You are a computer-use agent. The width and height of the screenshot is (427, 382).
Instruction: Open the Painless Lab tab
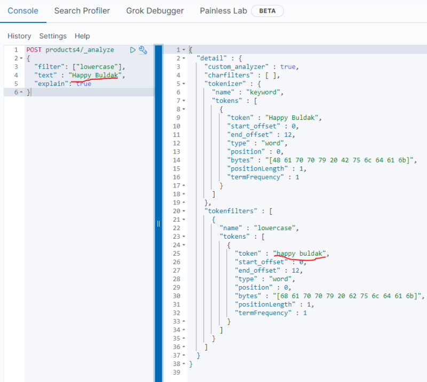pos(223,11)
